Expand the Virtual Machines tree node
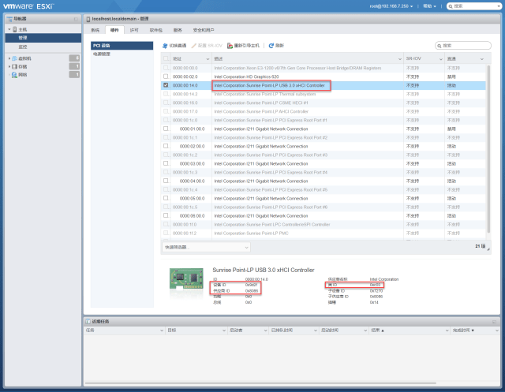 tap(9, 58)
